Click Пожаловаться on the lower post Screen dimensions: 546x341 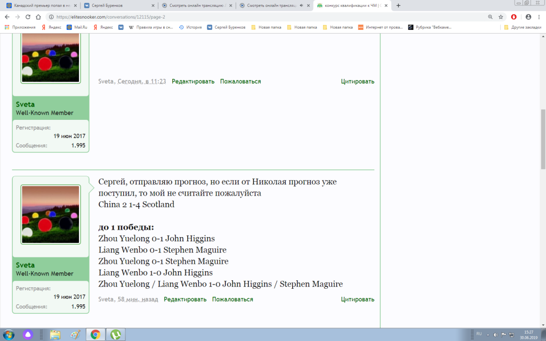click(x=232, y=299)
